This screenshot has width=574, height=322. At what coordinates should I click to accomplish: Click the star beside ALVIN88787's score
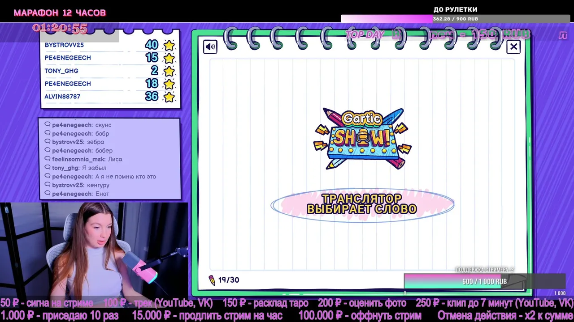click(x=169, y=97)
